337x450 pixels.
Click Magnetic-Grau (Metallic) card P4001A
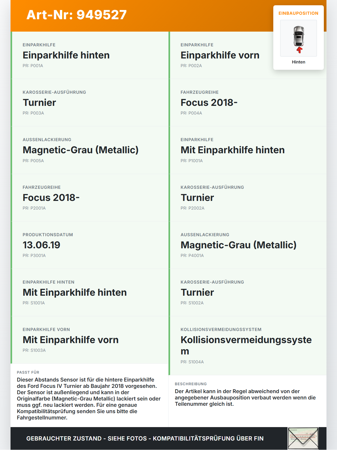click(247, 245)
